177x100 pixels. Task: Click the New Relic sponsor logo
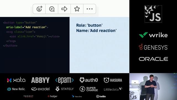click(x=16, y=89)
